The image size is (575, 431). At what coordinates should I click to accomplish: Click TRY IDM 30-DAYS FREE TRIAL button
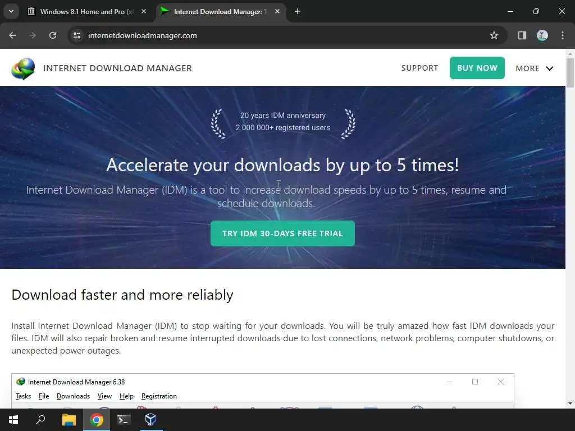click(x=282, y=233)
